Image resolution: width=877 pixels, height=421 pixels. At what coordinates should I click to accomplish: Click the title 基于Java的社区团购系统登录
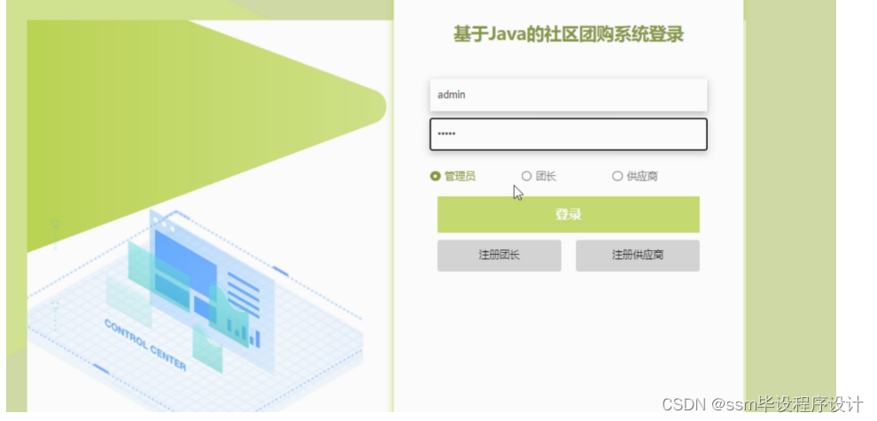pyautogui.click(x=568, y=35)
